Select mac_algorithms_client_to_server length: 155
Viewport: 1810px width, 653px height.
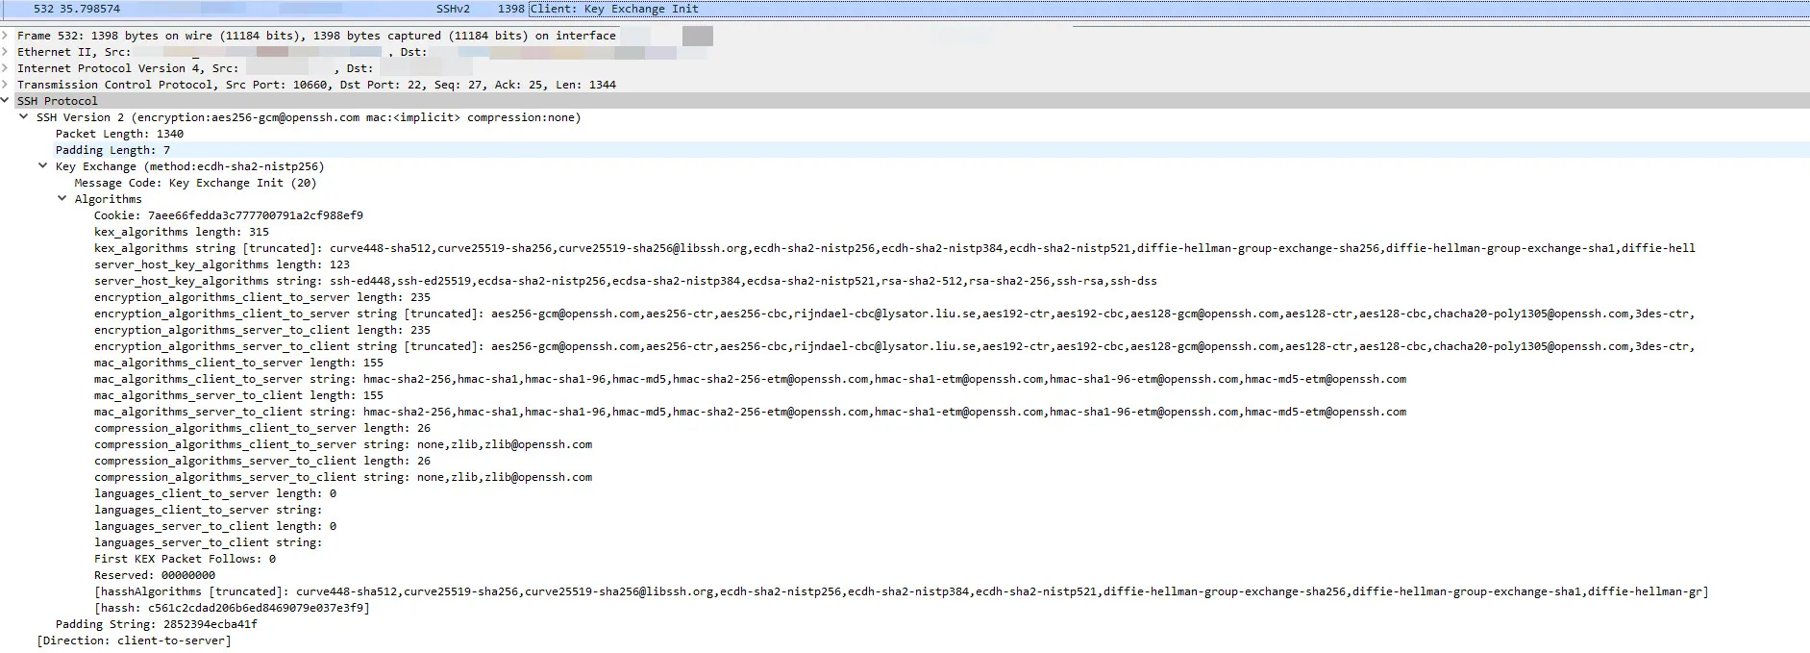point(238,363)
